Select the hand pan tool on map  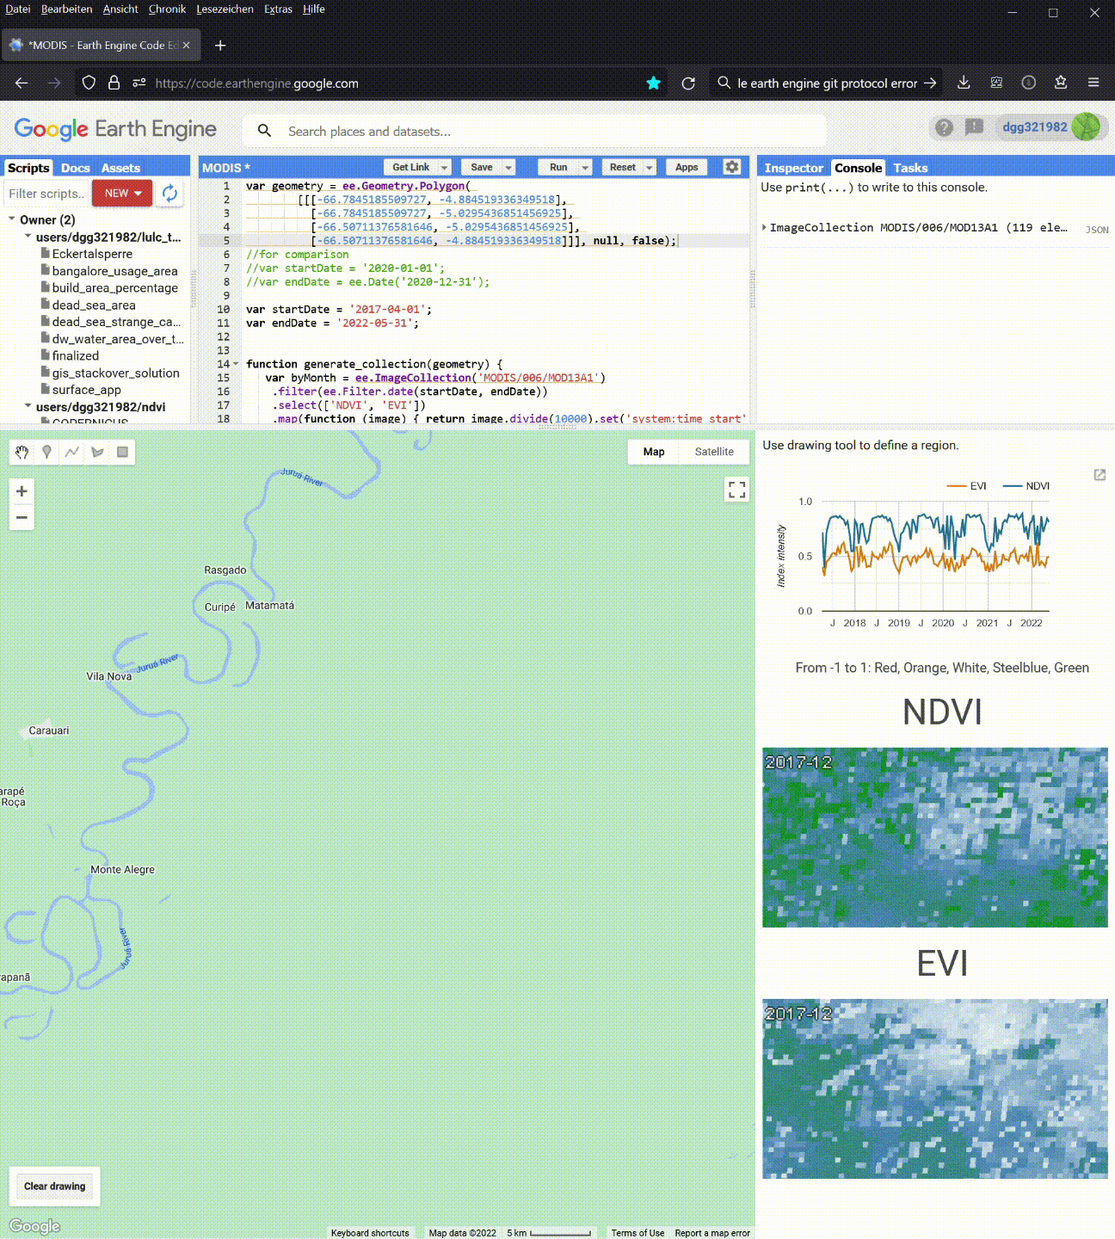click(22, 452)
